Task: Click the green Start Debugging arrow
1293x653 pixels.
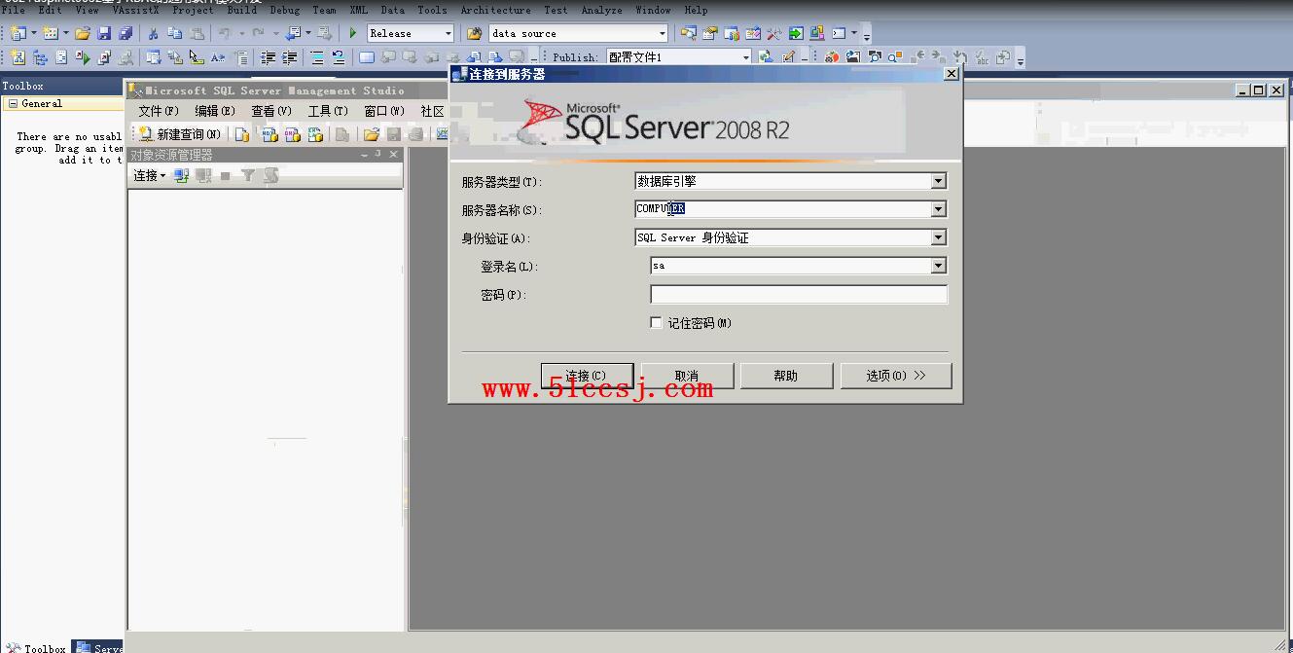Action: (x=353, y=33)
